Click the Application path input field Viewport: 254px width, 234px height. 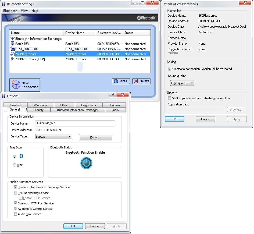point(196,109)
